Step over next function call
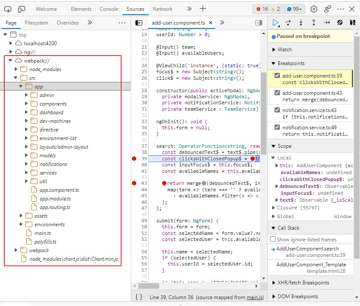360x306 pixels. (288, 22)
